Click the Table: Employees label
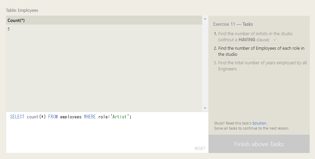 click(22, 10)
